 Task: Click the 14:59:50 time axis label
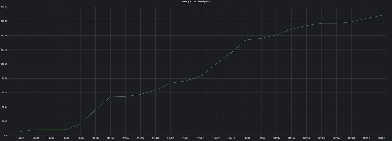[x=291, y=138]
